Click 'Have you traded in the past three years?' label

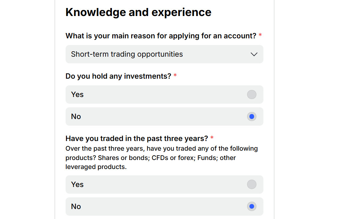tap(137, 138)
